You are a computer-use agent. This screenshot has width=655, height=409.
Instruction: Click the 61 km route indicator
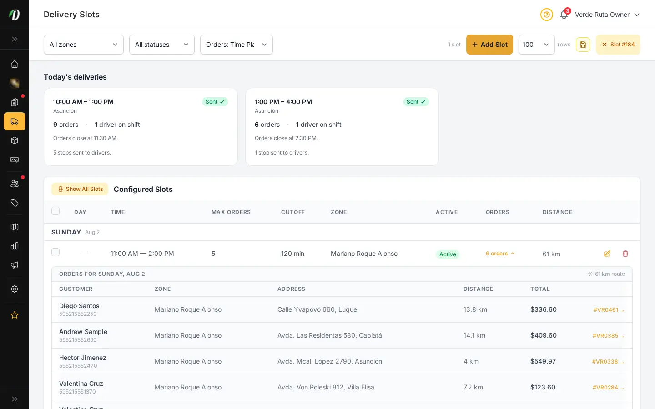click(606, 274)
